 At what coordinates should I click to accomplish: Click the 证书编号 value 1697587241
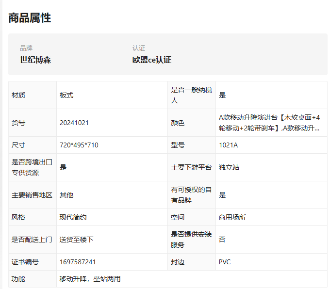pyautogui.click(x=78, y=262)
